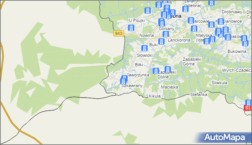Select the Słowioki place name
The height and width of the screenshot is (145, 252).
pos(145,55)
